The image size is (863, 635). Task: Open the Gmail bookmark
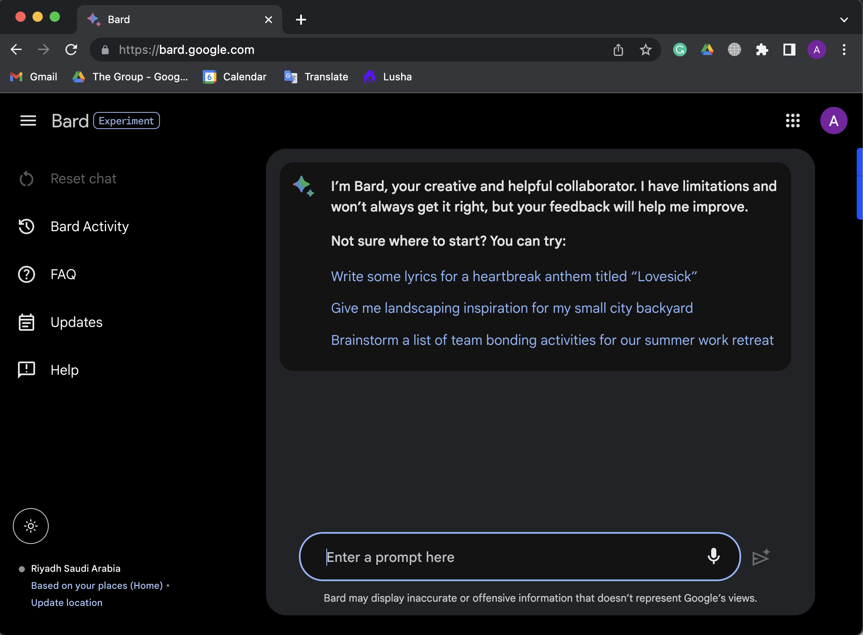coord(34,77)
